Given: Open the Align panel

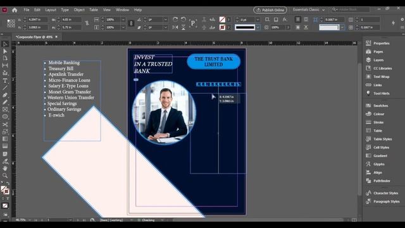Looking at the screenshot, I should point(374,172).
